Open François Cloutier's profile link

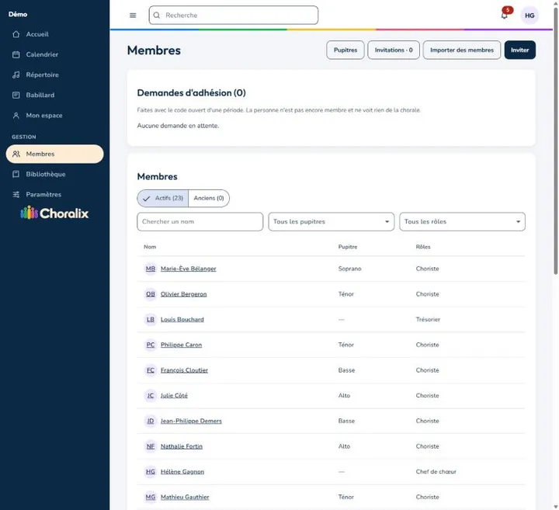click(x=184, y=370)
